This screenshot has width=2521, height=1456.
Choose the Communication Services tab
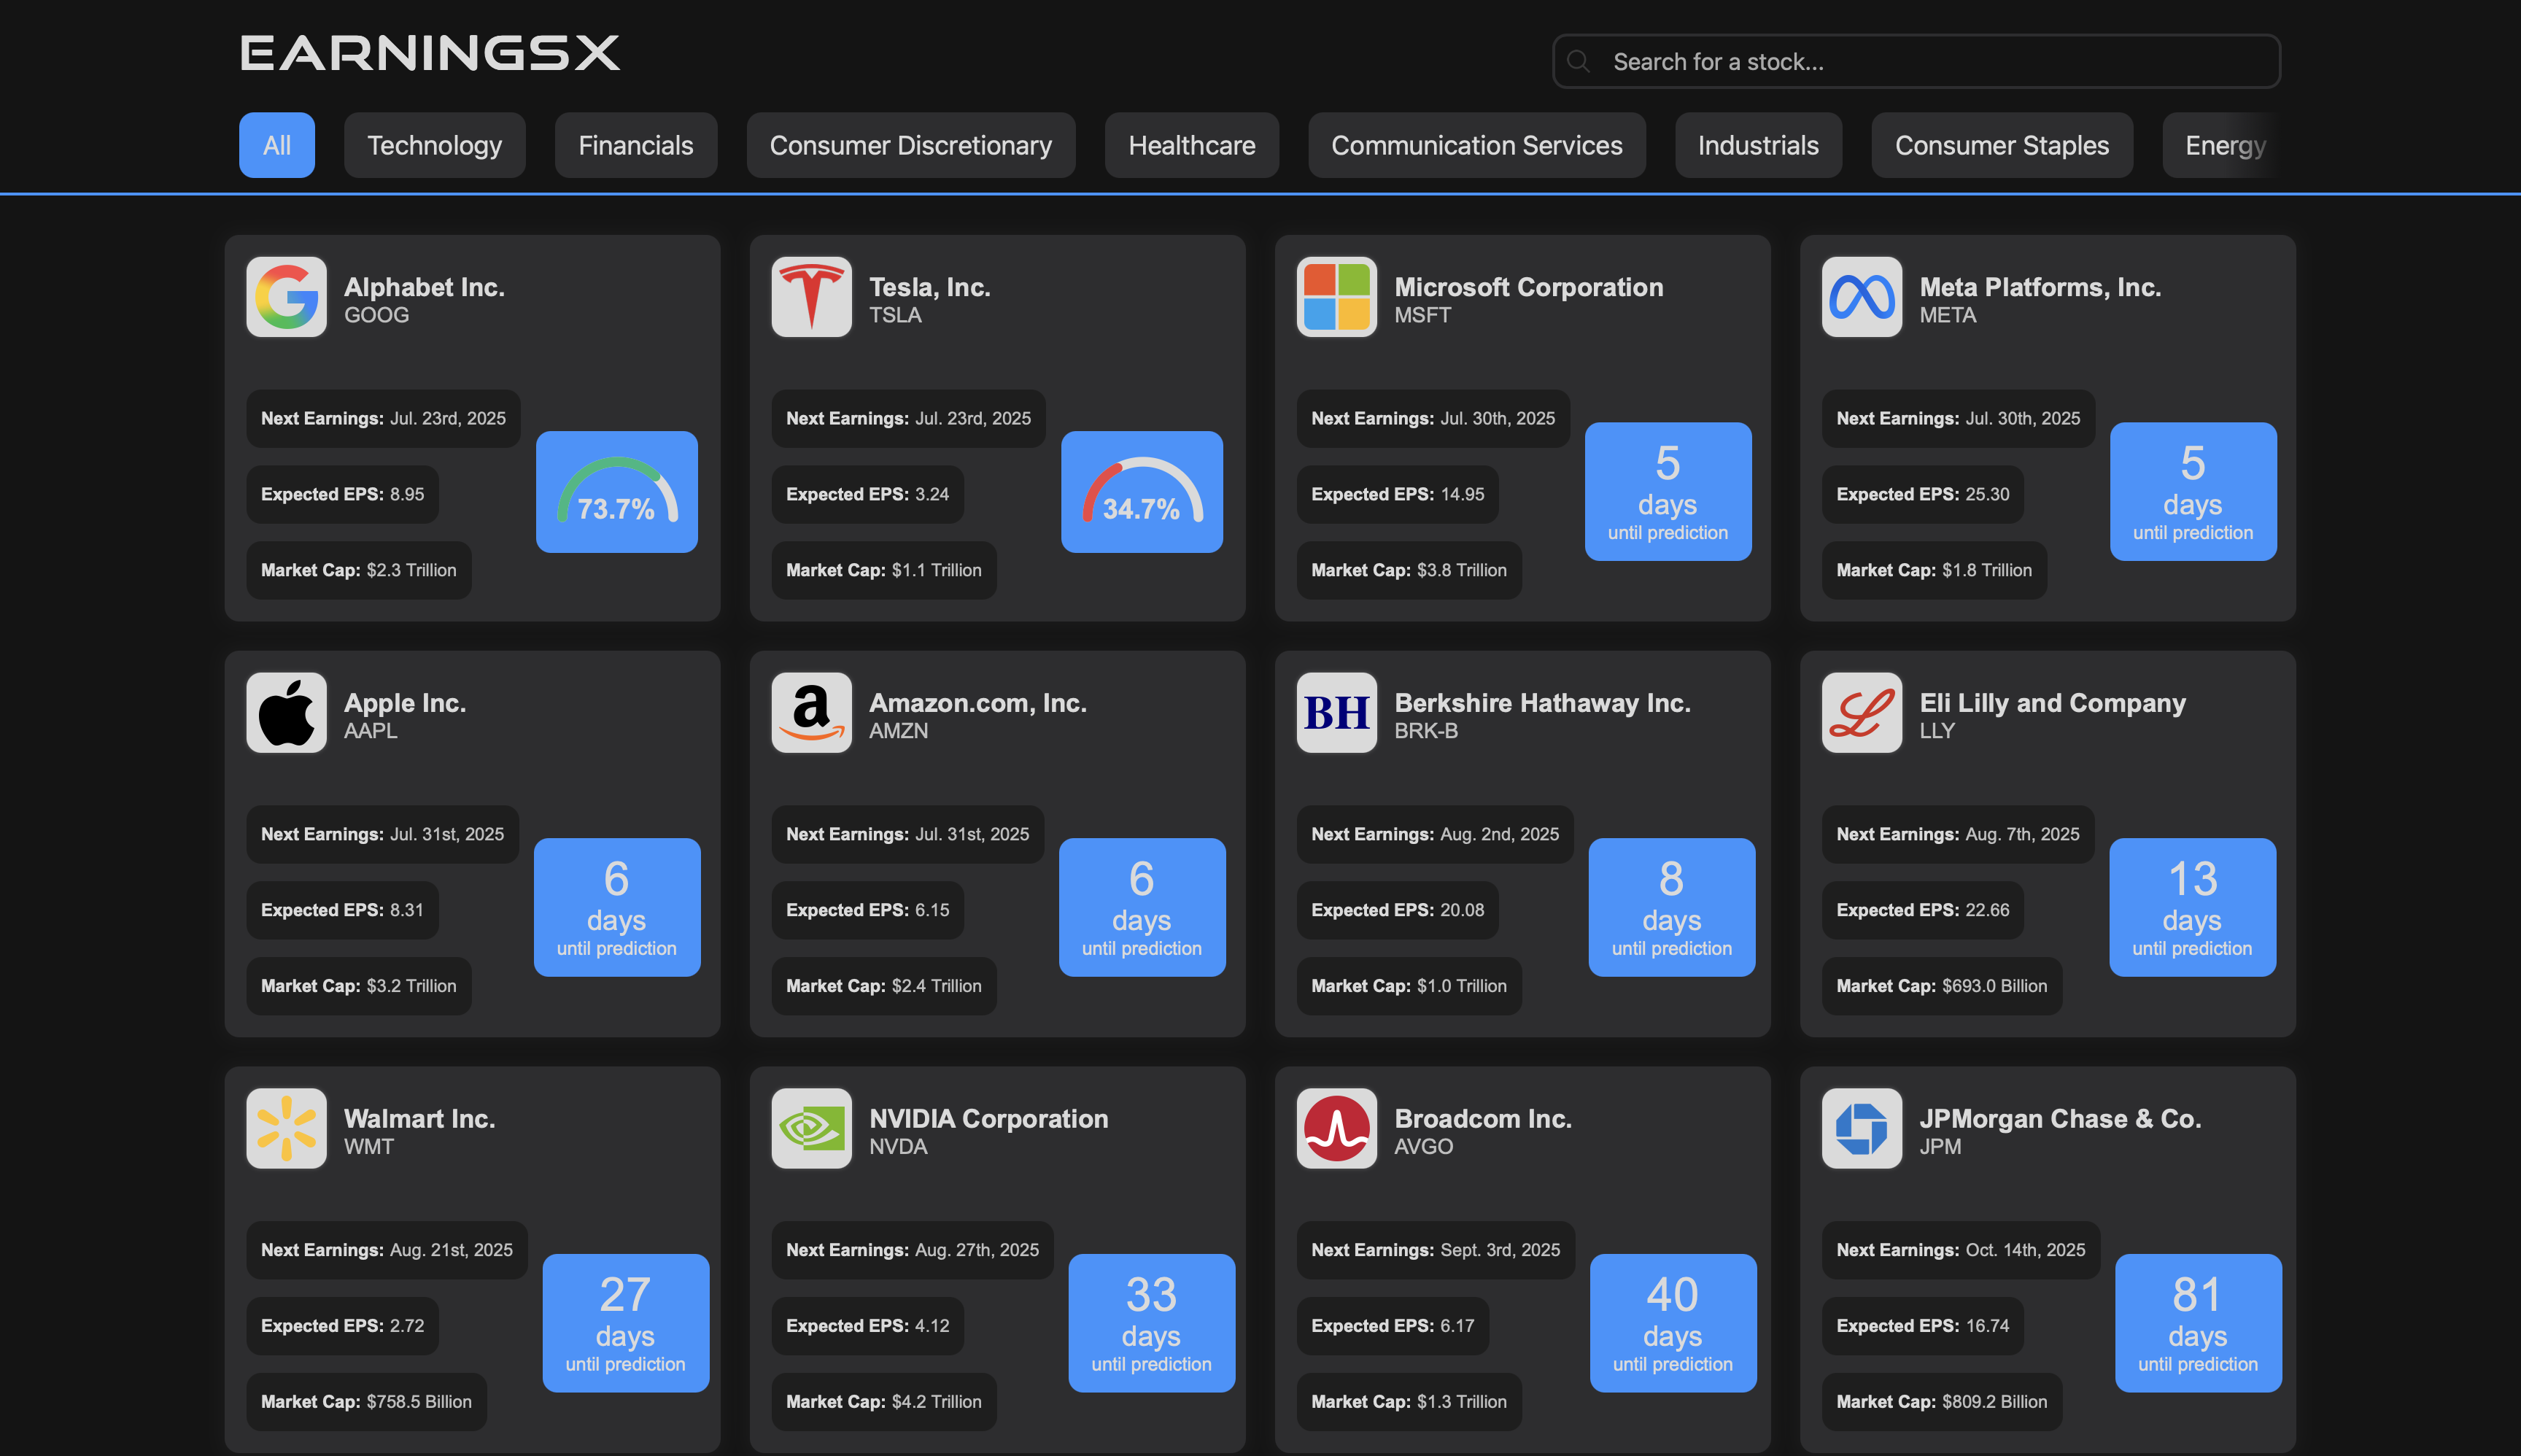point(1476,145)
